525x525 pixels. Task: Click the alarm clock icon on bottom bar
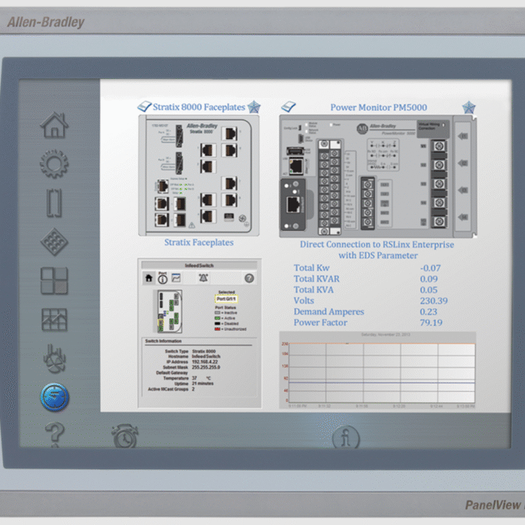pos(125,434)
